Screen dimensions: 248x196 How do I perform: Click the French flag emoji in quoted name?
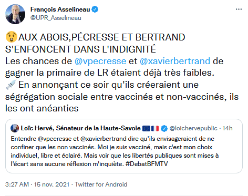point(155,128)
